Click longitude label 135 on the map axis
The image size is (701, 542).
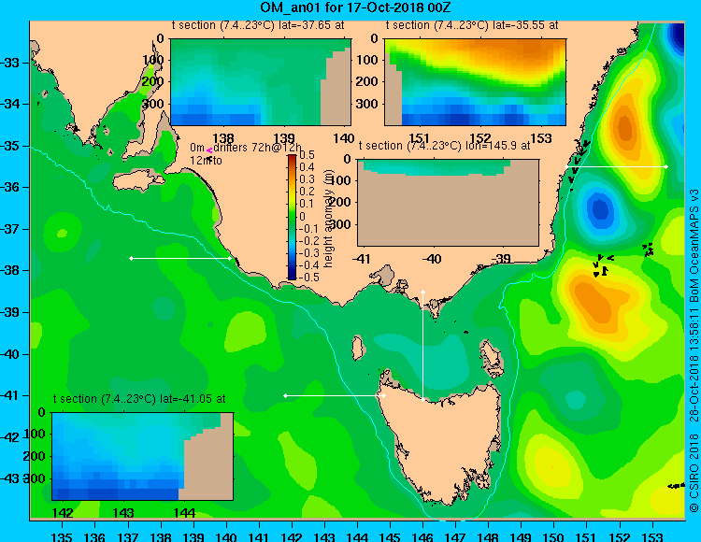(62, 537)
